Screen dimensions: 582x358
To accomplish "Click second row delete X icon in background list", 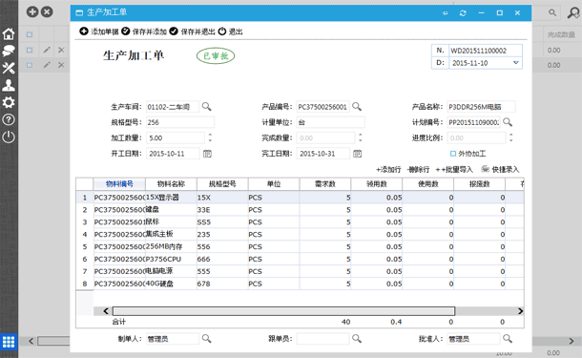I will [x=61, y=65].
